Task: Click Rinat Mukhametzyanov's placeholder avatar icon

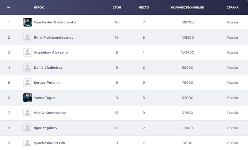Action: pyautogui.click(x=28, y=37)
